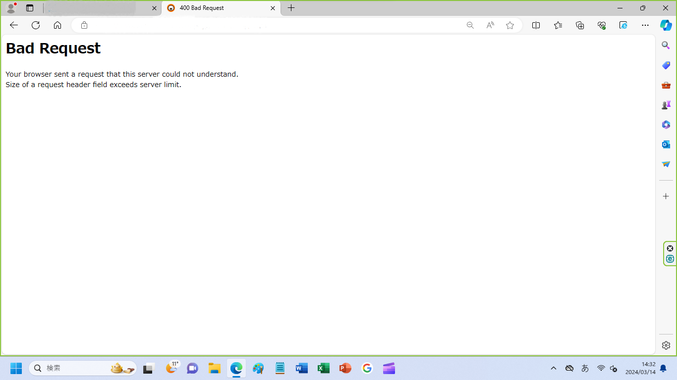Click "Size of a request header field" line
The image size is (677, 380).
coord(93,85)
